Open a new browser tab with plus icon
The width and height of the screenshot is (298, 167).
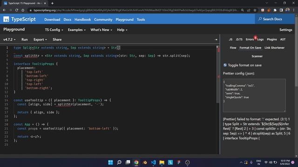[52, 3]
